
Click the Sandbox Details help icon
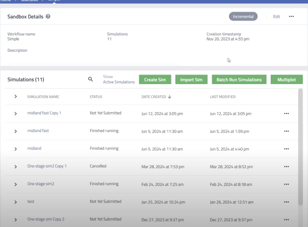[48, 17]
